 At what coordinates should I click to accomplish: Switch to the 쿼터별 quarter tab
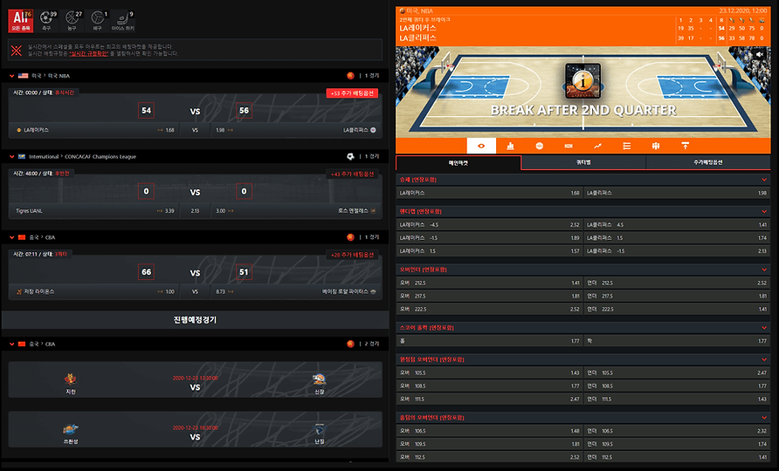[x=583, y=162]
